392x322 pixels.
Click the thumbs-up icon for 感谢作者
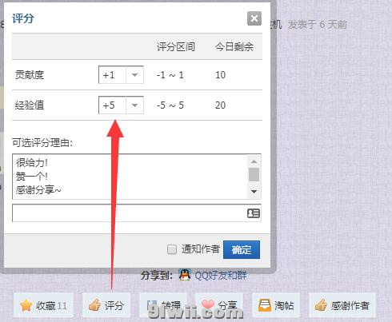click(x=321, y=304)
